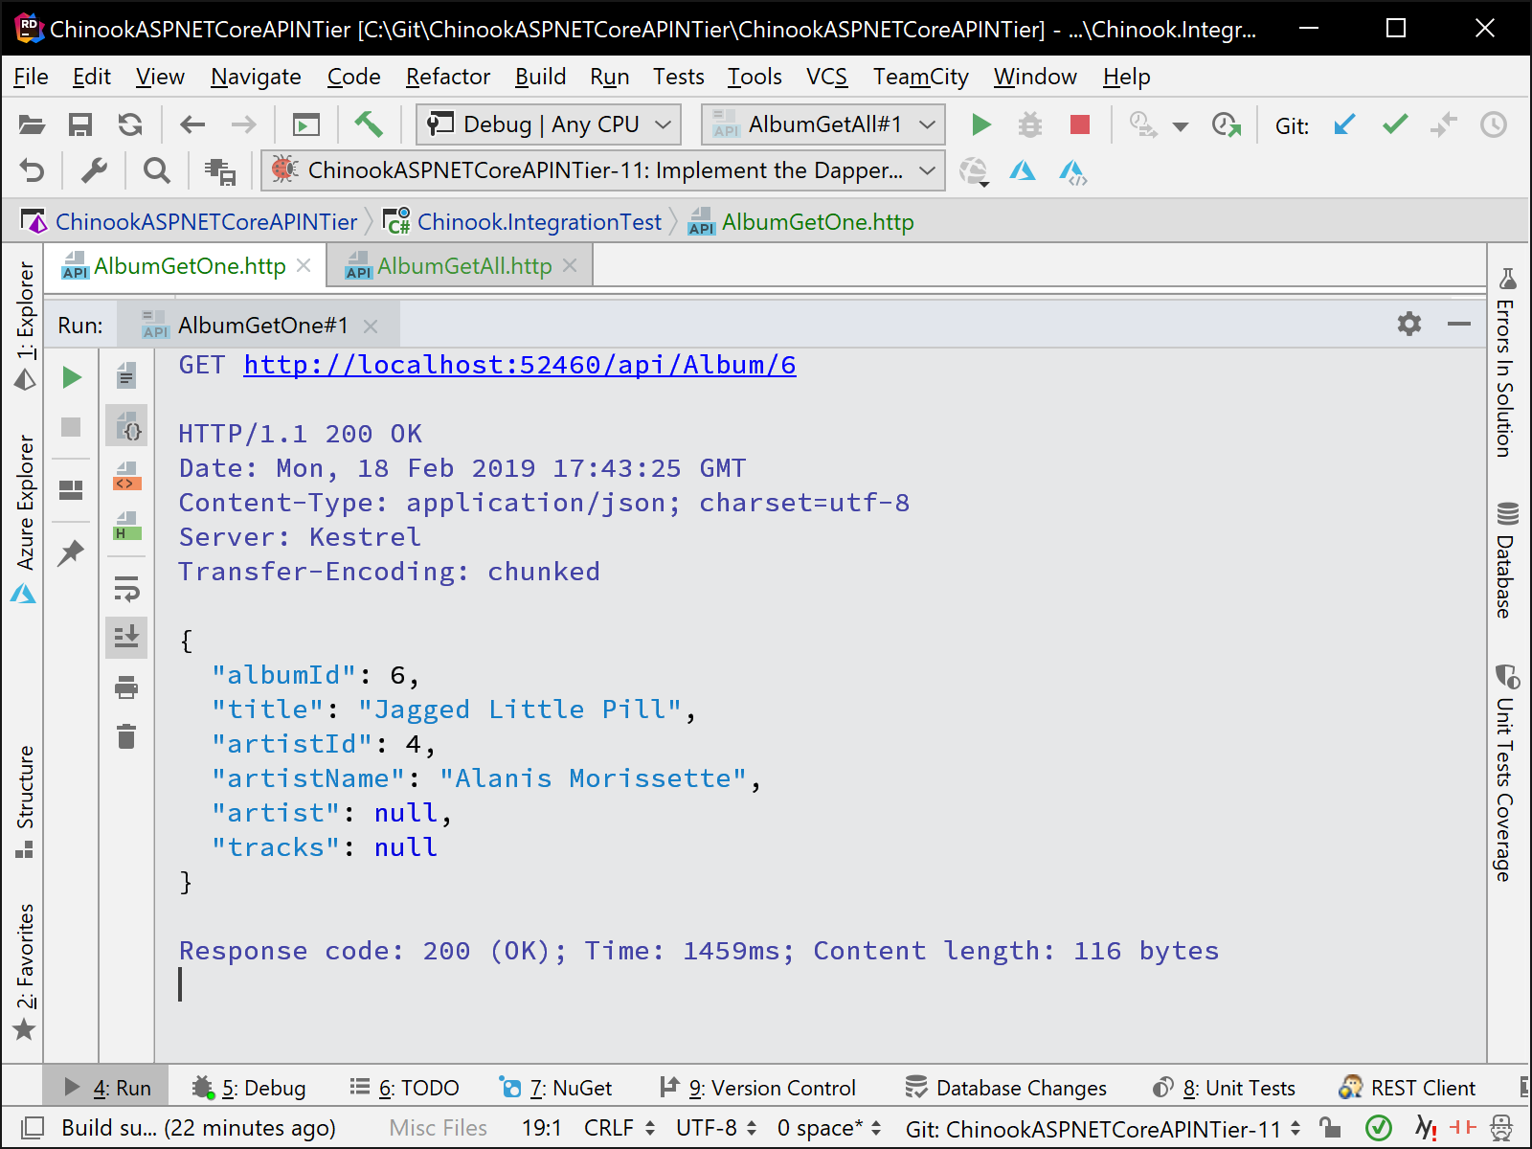The height and width of the screenshot is (1149, 1532).
Task: Update project via Git blue arrow
Action: [1344, 124]
